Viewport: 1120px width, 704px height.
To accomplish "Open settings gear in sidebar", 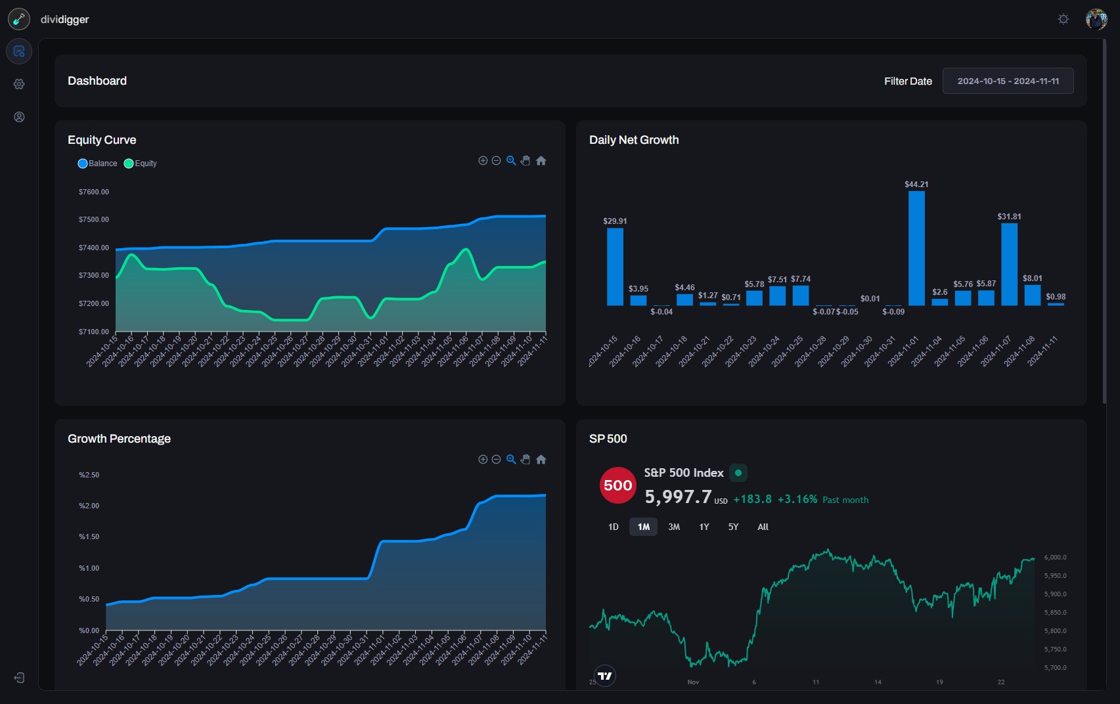I will (x=19, y=84).
